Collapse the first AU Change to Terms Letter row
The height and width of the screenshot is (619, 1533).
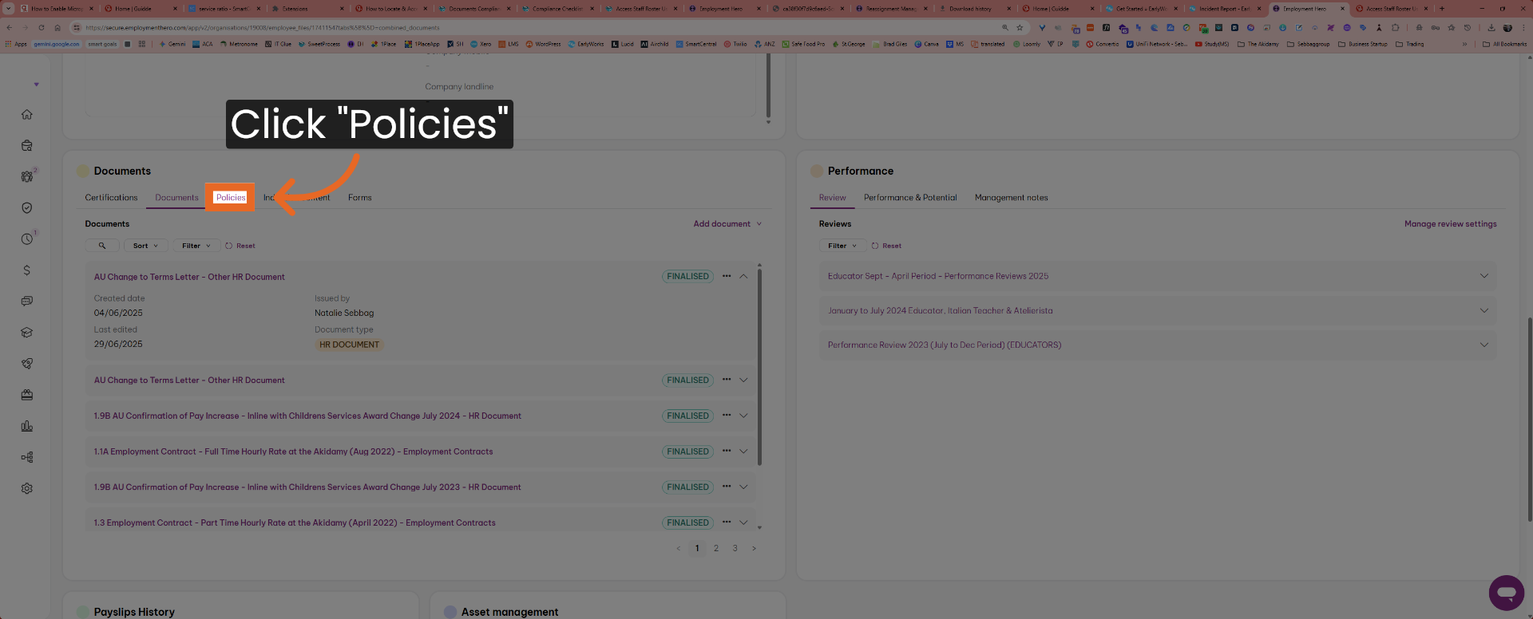tap(743, 276)
